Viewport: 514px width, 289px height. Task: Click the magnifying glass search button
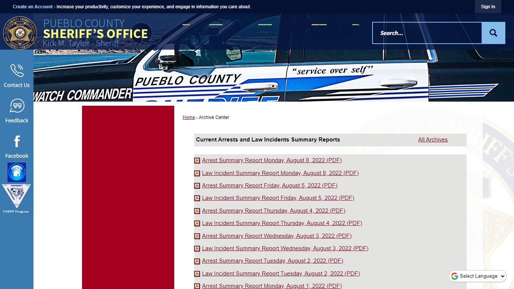pos(493,33)
